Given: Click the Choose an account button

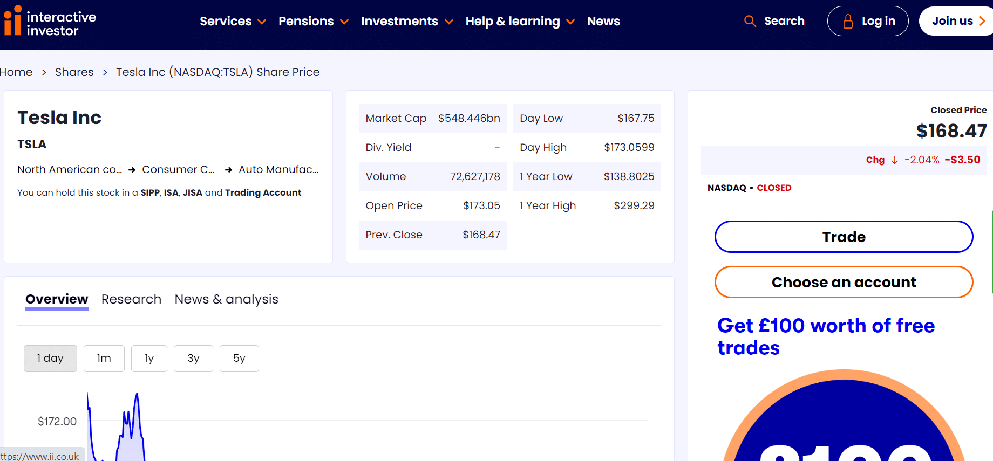Looking at the screenshot, I should click(x=844, y=282).
